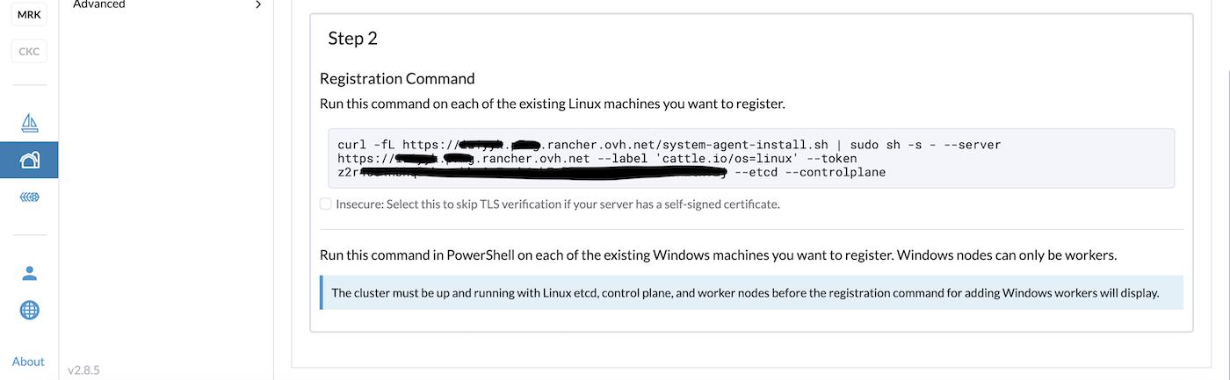Click the sailboat icon in sidebar
1230x380 pixels.
[x=29, y=122]
